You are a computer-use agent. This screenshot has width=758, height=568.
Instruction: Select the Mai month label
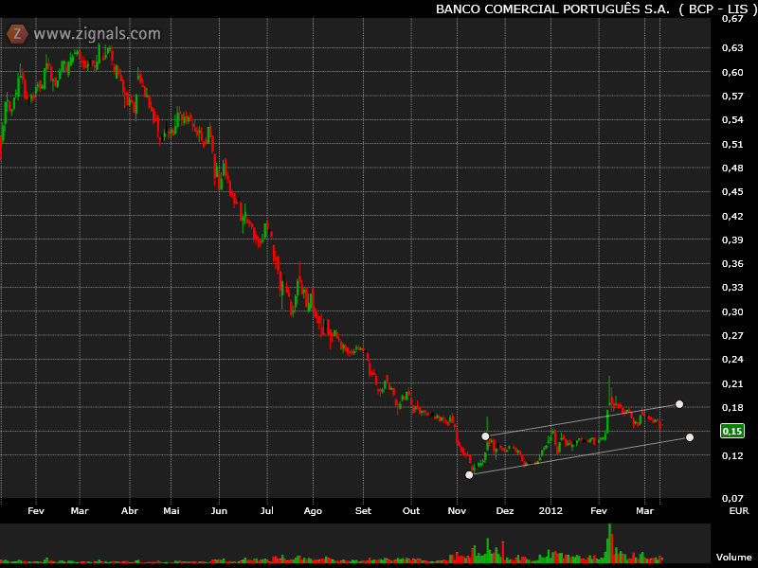[171, 511]
